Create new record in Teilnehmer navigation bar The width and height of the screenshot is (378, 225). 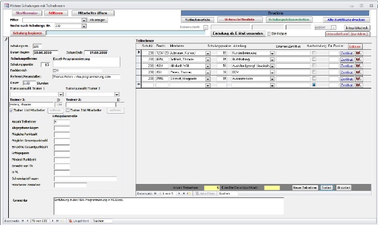[x=189, y=193]
